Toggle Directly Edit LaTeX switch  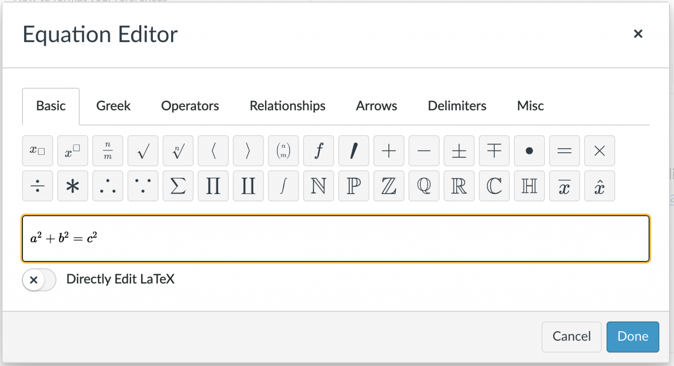tap(39, 280)
